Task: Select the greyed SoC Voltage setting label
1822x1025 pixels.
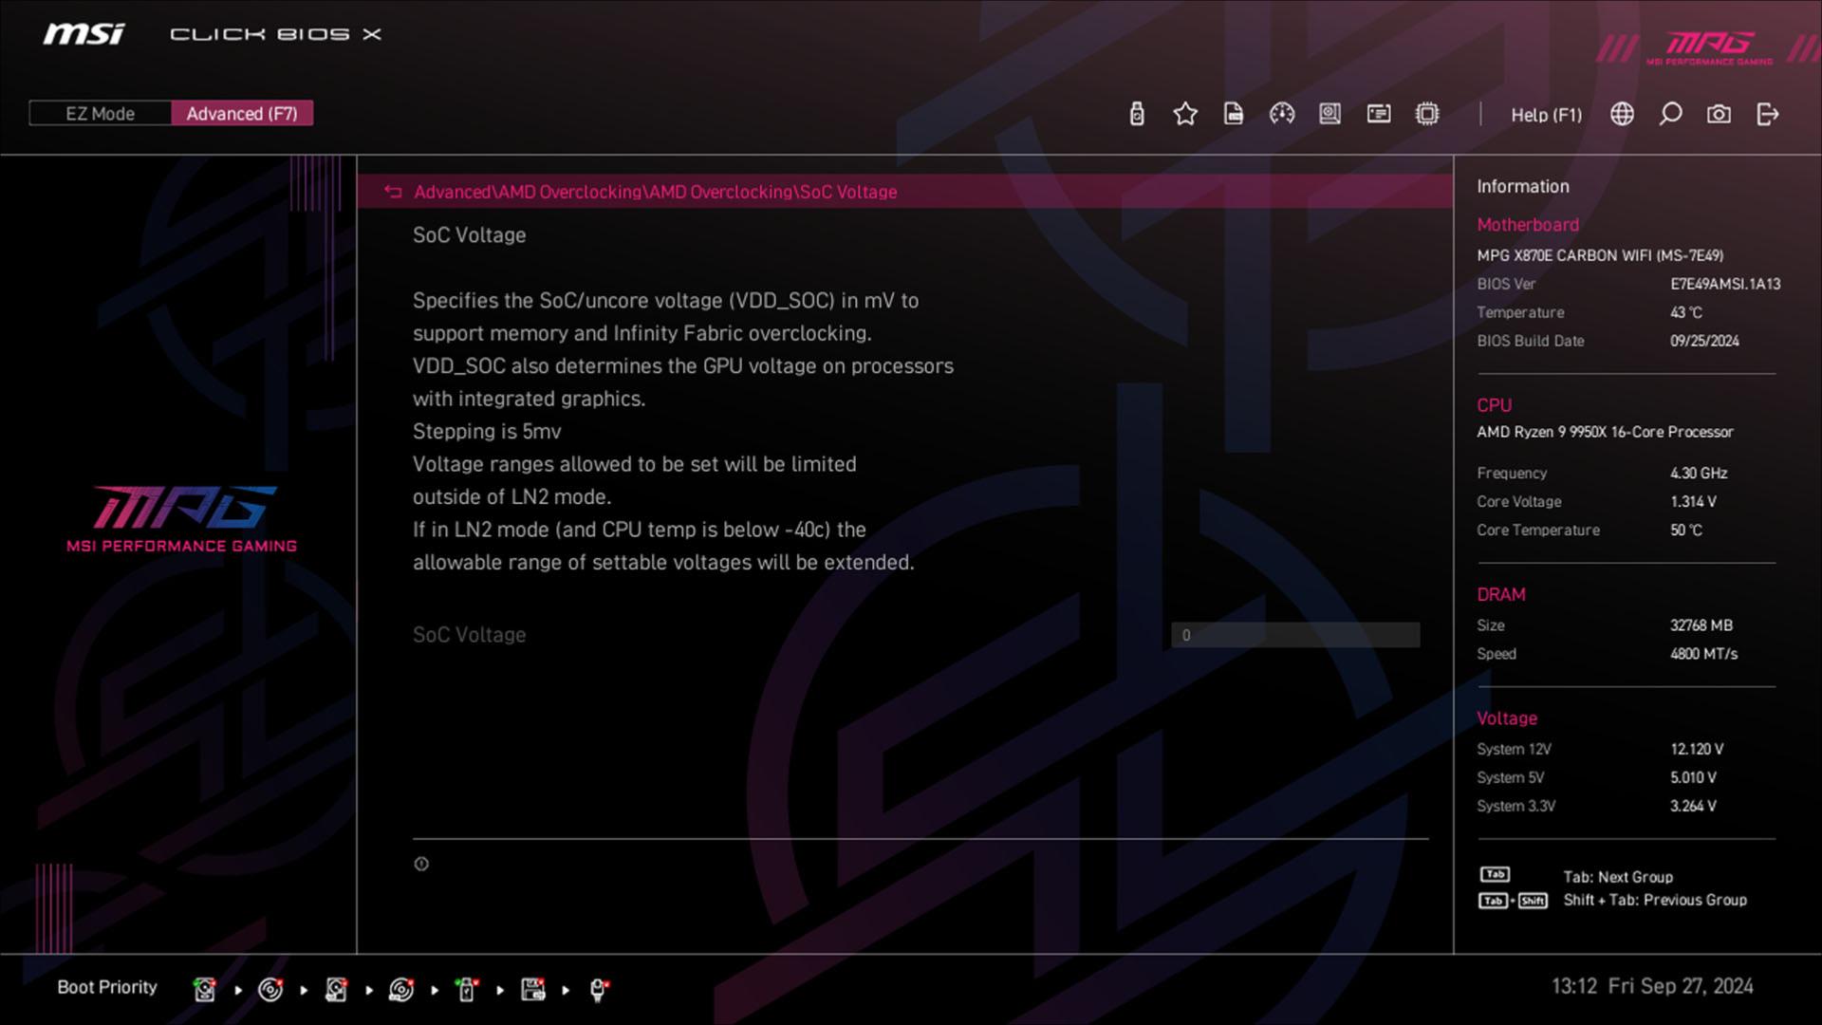Action: (469, 635)
